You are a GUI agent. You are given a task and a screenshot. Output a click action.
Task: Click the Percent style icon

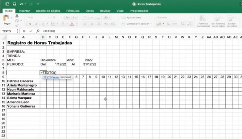pyautogui.click(x=168, y=24)
